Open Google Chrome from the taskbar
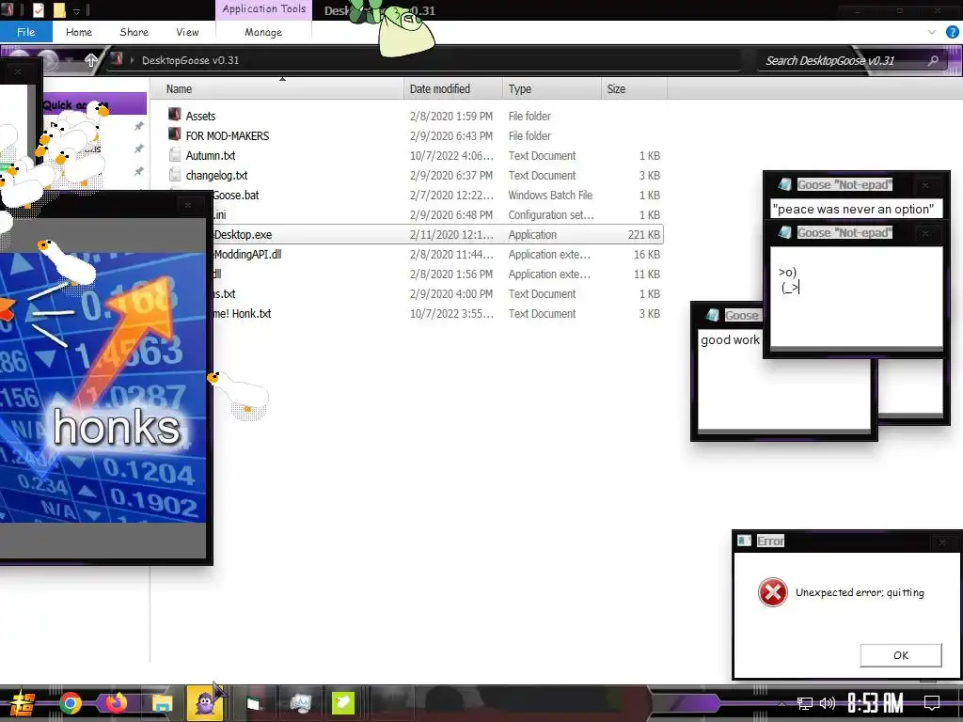The width and height of the screenshot is (963, 722). (x=70, y=703)
